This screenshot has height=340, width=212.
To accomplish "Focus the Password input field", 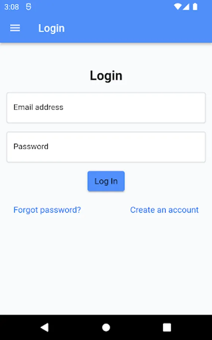I will [x=106, y=147].
